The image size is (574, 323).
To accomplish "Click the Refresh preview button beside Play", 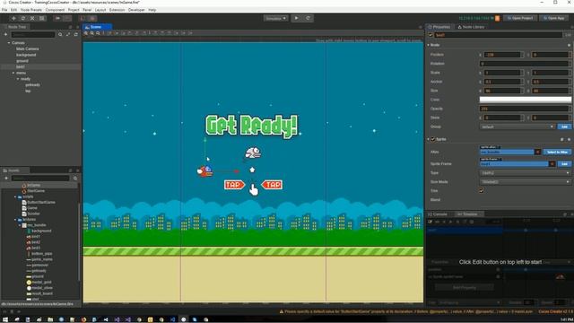I will pos(308,18).
